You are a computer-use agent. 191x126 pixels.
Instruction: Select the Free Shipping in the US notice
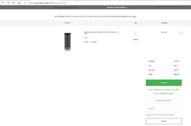[x=95, y=16]
